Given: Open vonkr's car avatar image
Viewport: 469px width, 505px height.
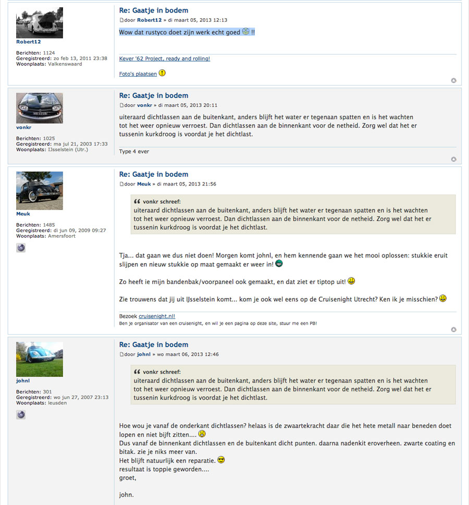Looking at the screenshot, I should (x=40, y=108).
